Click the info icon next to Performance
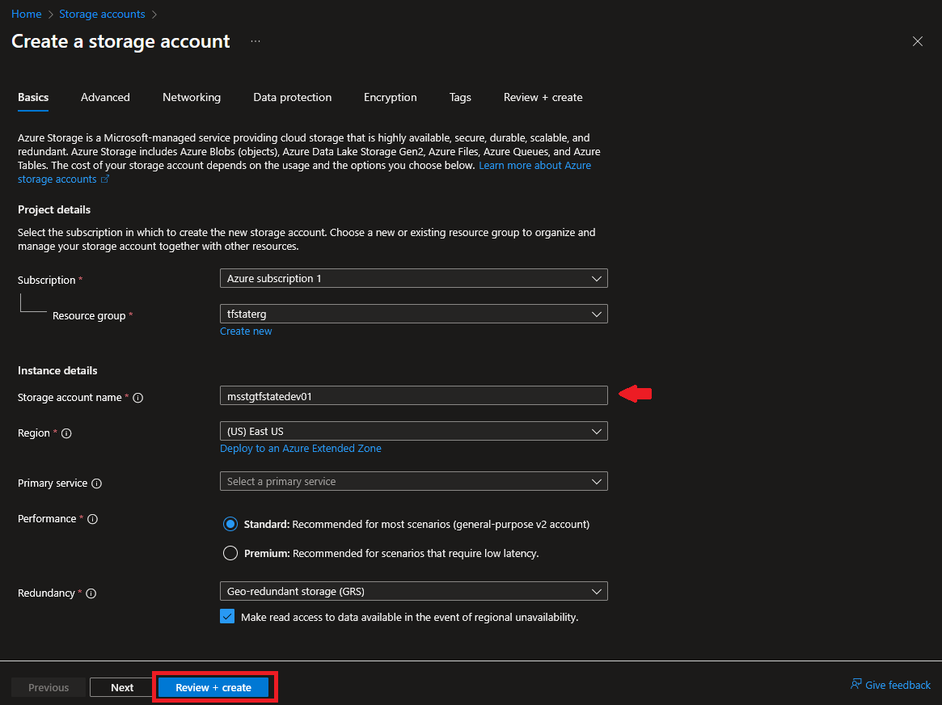942x705 pixels. coord(92,519)
